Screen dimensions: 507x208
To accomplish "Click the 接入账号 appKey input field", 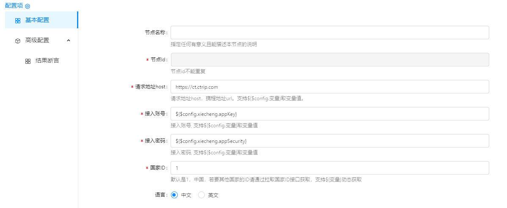I will tap(330, 114).
